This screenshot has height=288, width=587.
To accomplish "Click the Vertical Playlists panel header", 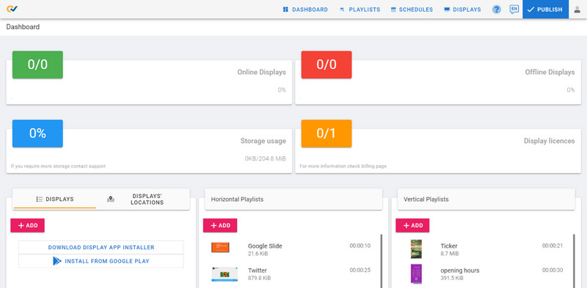I will coord(486,199).
